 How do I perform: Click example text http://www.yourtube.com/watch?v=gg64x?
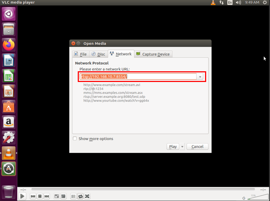[x=116, y=100]
